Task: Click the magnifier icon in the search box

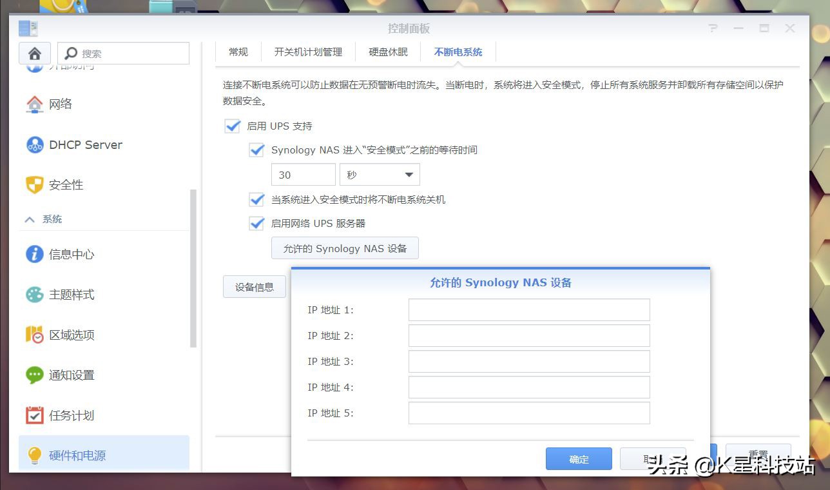Action: (x=72, y=53)
